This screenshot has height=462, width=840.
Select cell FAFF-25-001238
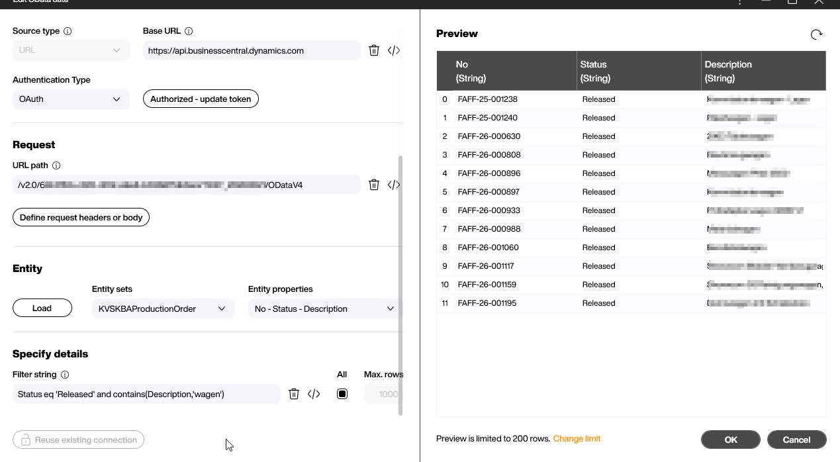tap(488, 99)
